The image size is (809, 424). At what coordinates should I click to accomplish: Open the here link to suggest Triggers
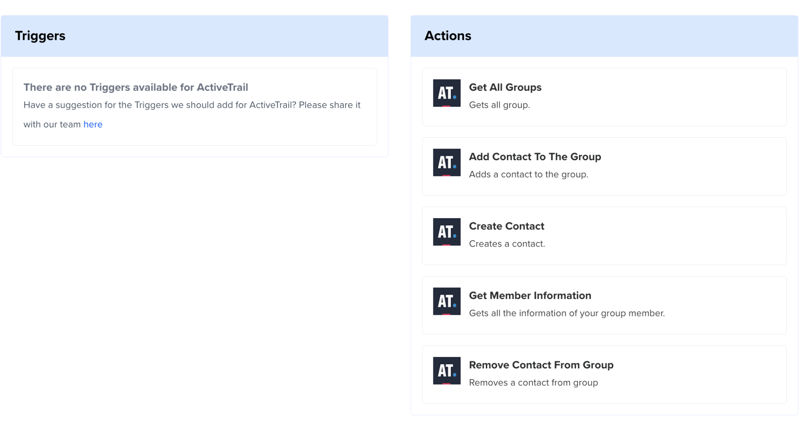tap(93, 124)
